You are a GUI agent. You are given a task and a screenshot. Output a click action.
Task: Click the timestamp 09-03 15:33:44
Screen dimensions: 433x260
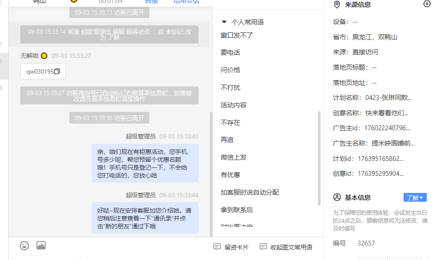click(x=179, y=195)
